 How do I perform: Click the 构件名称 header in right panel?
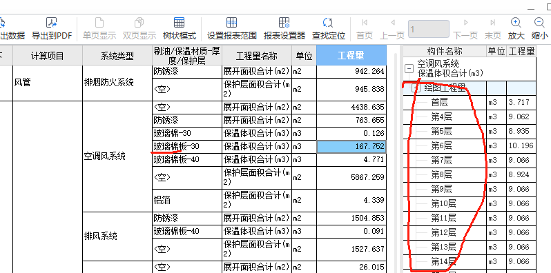445,51
